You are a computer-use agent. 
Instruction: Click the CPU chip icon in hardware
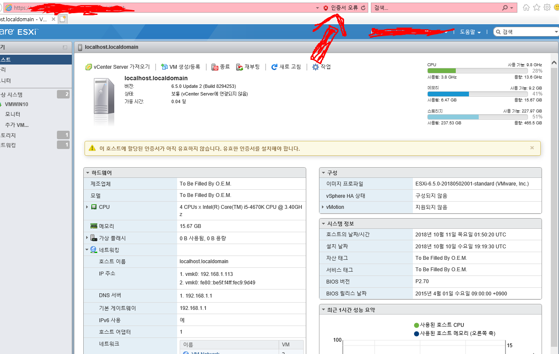pos(94,207)
